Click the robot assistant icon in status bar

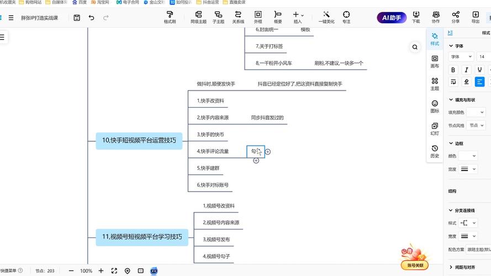pos(154,271)
